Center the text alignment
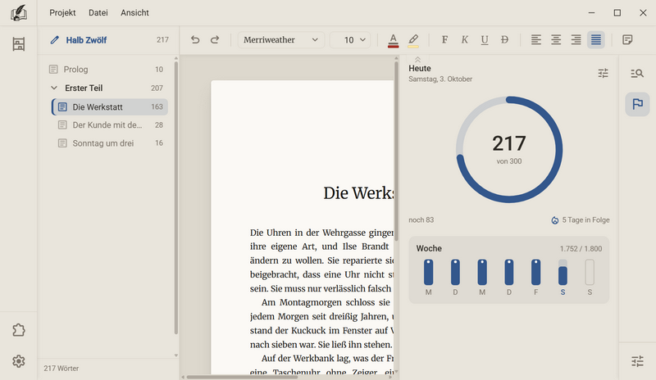656x380 pixels. [x=556, y=39]
